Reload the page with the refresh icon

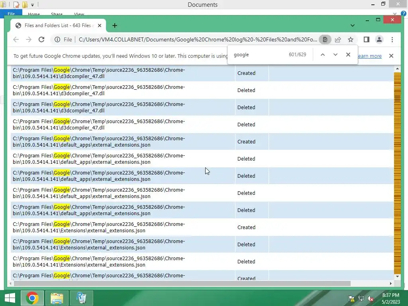(x=41, y=39)
